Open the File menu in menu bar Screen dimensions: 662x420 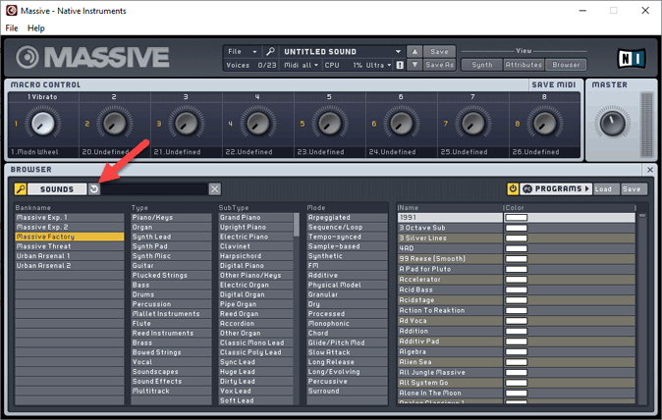[12, 28]
